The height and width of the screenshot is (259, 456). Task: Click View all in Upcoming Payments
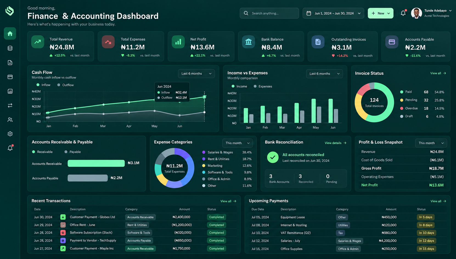(x=438, y=201)
